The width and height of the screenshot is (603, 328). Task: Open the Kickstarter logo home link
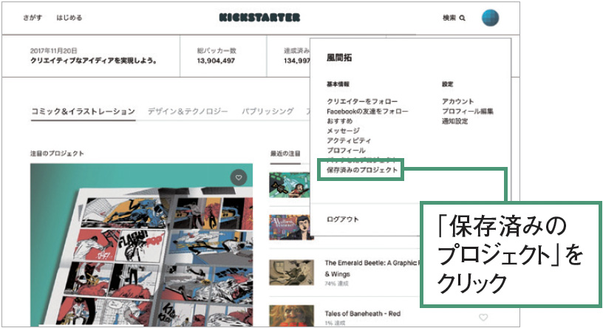[x=259, y=17]
